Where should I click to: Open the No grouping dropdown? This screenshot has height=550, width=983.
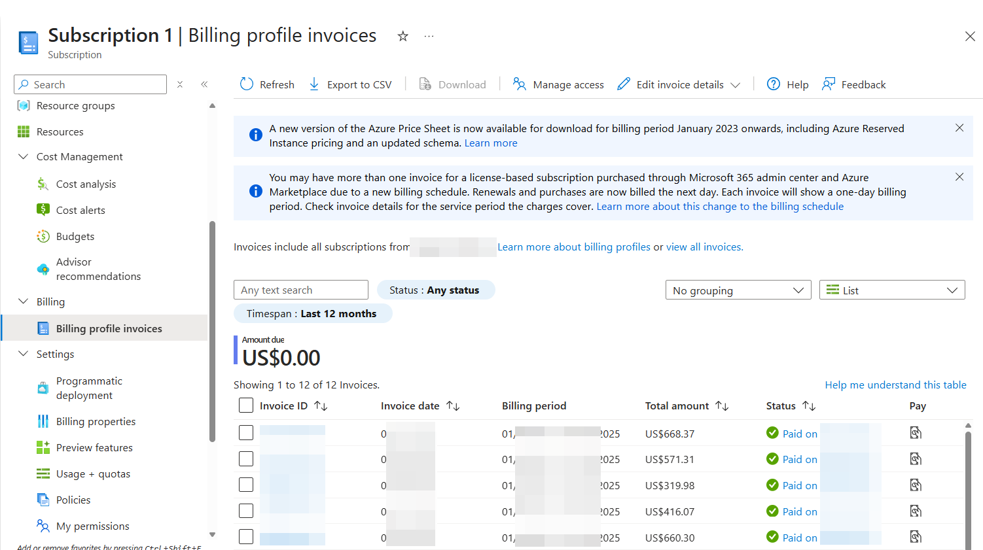click(738, 290)
